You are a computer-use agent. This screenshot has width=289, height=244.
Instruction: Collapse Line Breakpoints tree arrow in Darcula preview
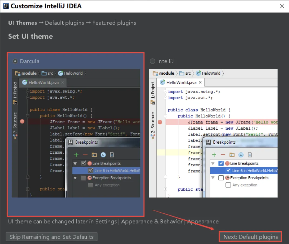(75, 163)
